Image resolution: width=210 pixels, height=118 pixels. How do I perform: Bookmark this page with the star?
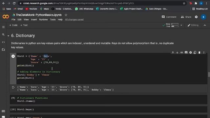click(x=184, y=3)
